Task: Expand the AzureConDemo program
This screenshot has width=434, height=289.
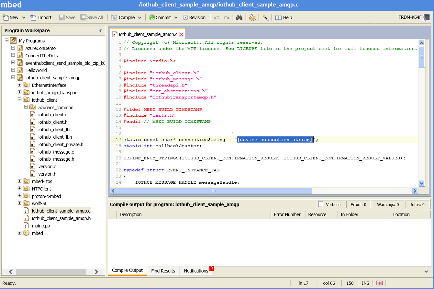Action: pyautogui.click(x=13, y=48)
